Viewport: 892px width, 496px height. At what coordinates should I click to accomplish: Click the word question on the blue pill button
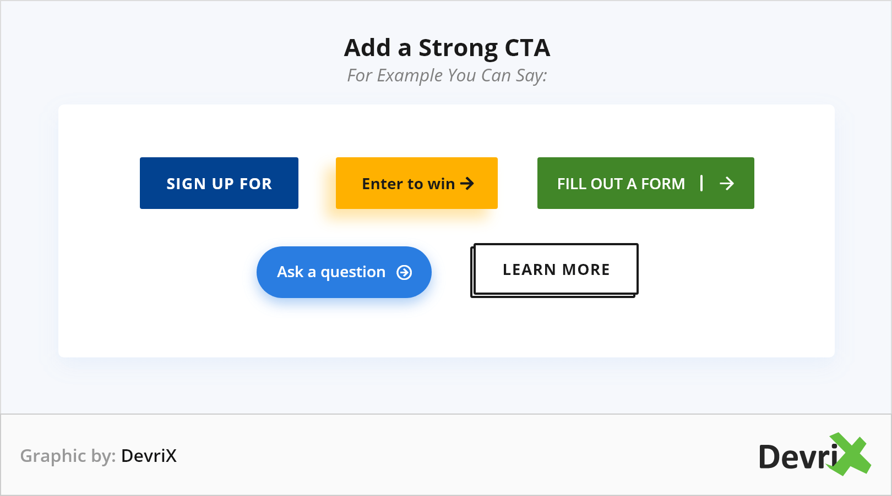(x=353, y=272)
